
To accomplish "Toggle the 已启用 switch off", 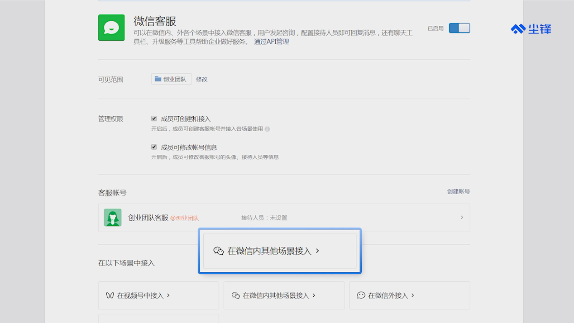I will [459, 28].
